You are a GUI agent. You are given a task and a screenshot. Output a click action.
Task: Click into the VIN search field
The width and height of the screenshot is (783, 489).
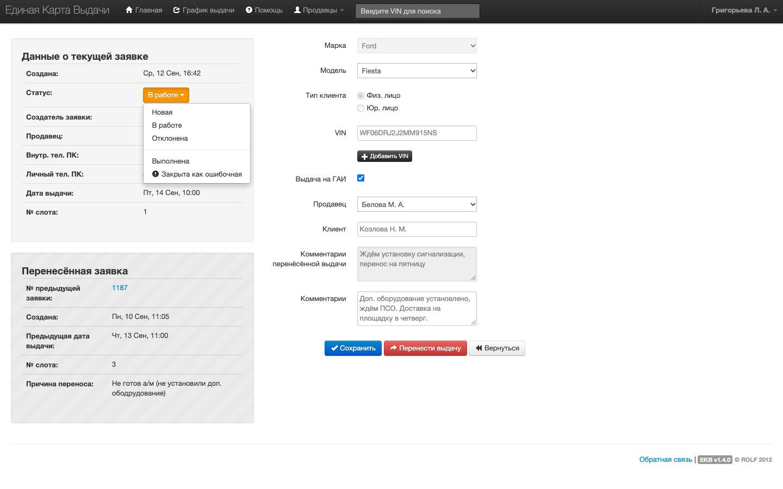[418, 11]
